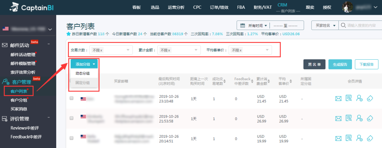This screenshot has height=148, width=382.
Task: Open 选品 in the top navigation
Action: [x=155, y=7]
